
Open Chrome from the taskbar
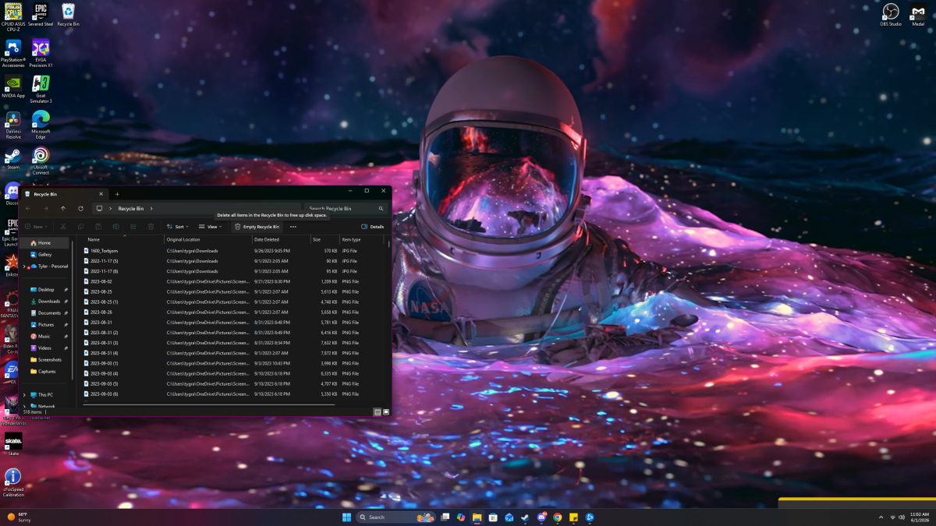(x=558, y=517)
